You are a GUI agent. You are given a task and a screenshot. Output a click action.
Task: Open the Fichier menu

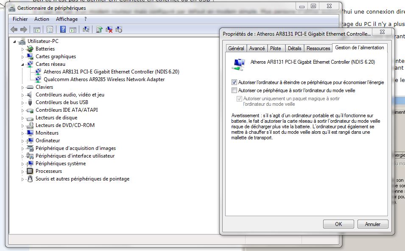[20, 19]
